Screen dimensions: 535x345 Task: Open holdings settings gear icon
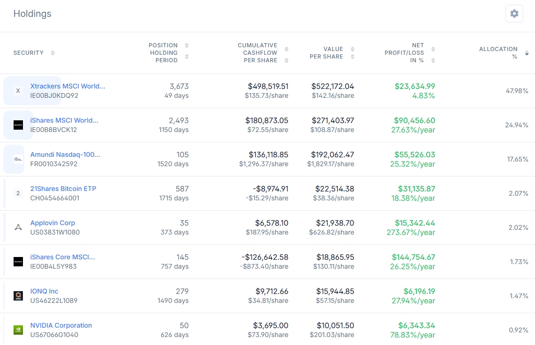[x=514, y=14]
